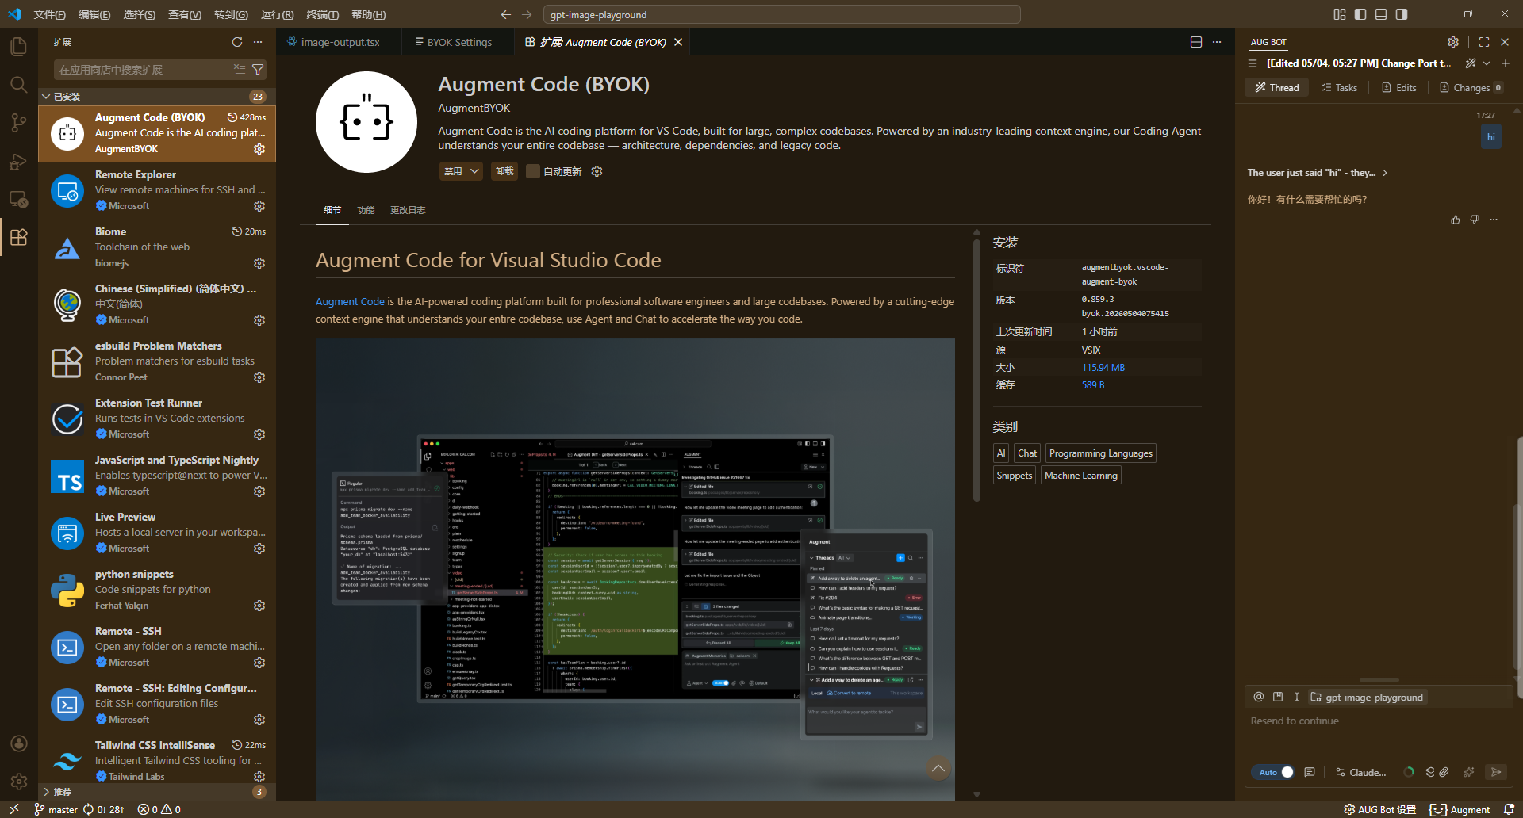The height and width of the screenshot is (818, 1523).
Task: Toggle the 自动更新 checkbox
Action: [533, 171]
